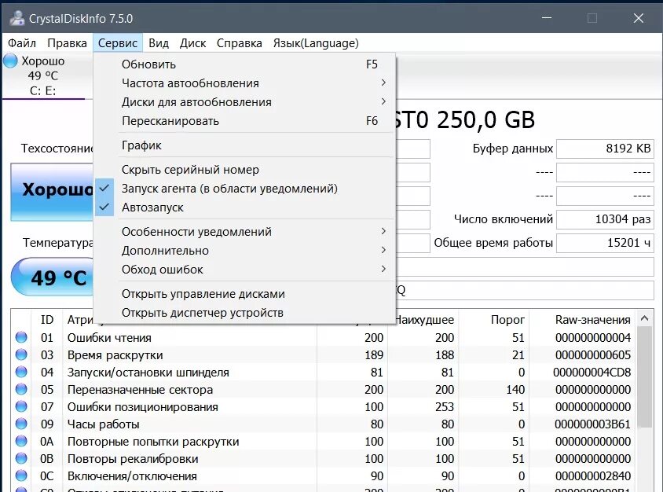Click Открыть управление дисками
This screenshot has width=663, height=492.
point(244,294)
